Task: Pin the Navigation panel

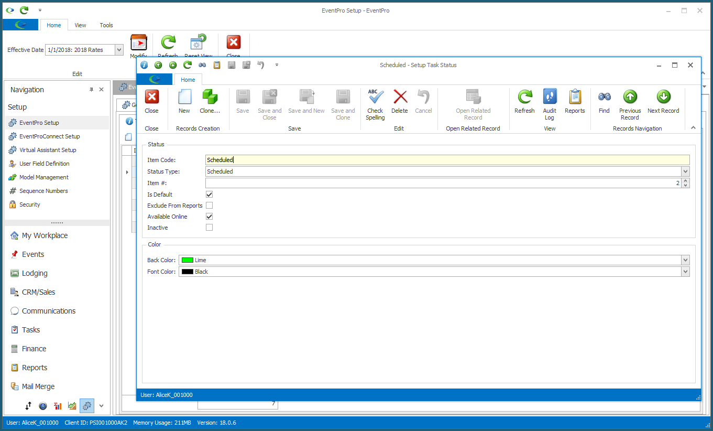Action: coord(92,90)
